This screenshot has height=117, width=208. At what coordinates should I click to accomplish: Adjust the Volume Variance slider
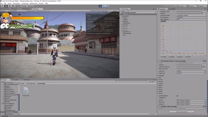(x=188, y=67)
